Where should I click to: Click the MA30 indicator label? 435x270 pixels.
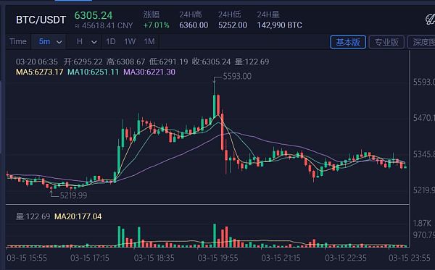pyautogui.click(x=149, y=72)
